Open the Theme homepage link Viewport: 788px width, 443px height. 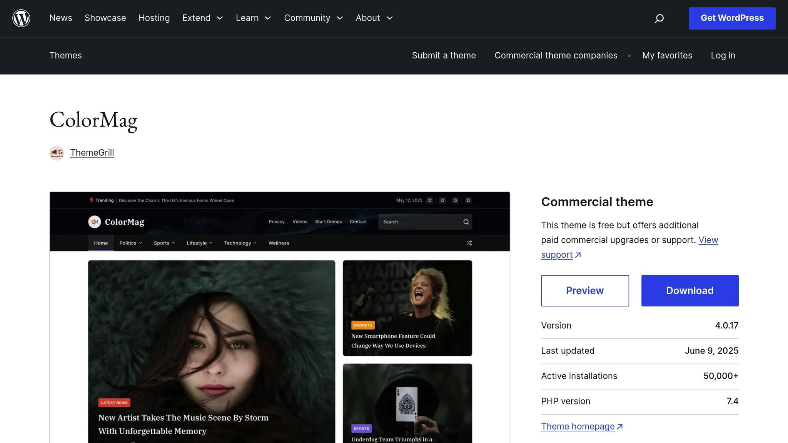click(x=582, y=426)
